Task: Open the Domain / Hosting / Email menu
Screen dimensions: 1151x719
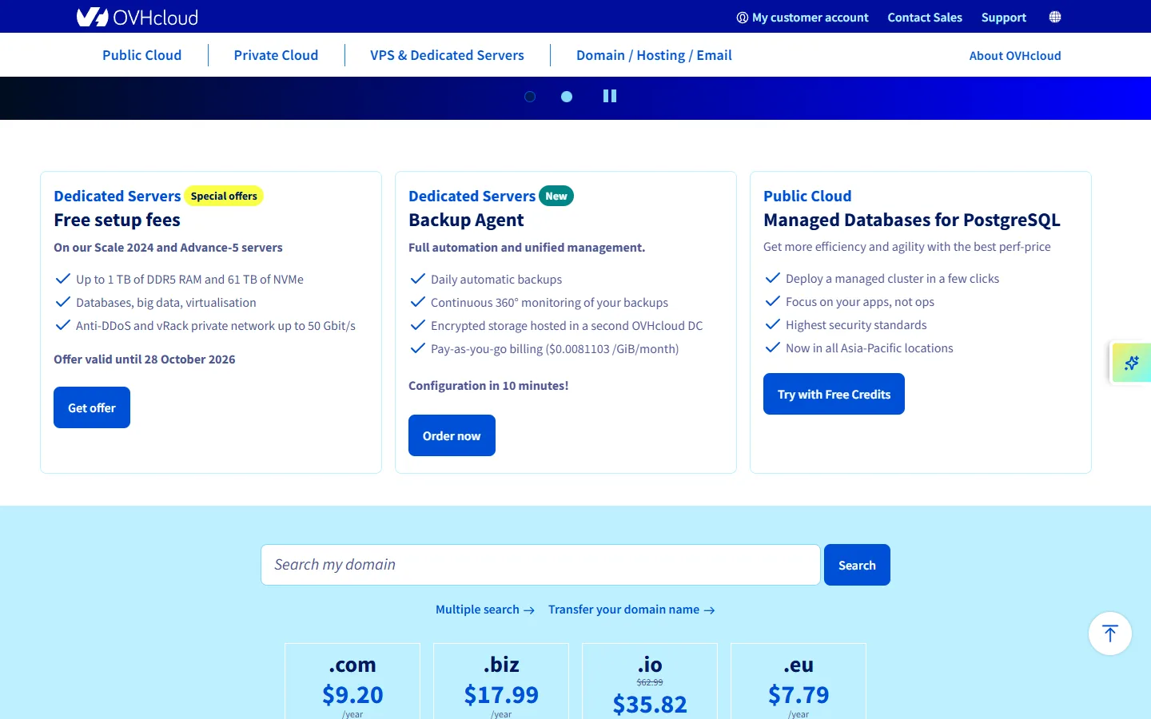Action: 654,55
